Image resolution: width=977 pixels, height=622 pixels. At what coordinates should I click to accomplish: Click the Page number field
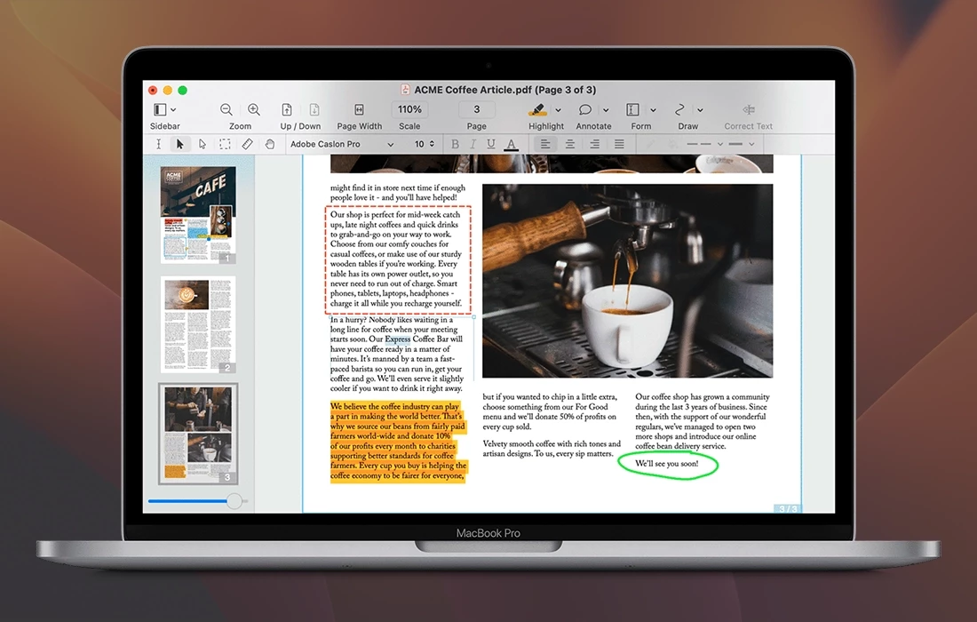pyautogui.click(x=477, y=110)
